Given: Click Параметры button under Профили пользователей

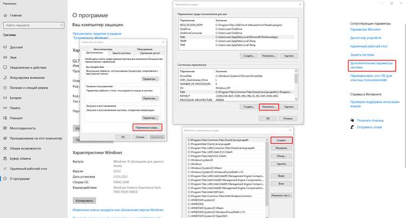Looking at the screenshot, I should (150, 98).
